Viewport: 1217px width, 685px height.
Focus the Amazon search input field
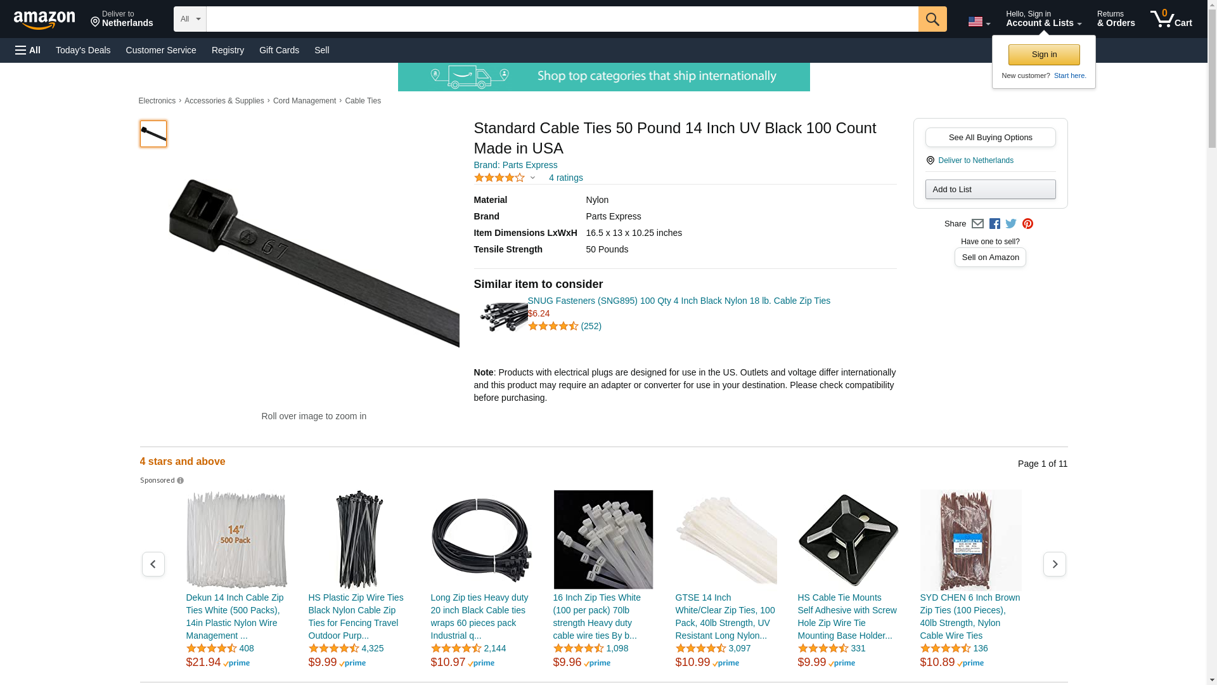pos(562,19)
